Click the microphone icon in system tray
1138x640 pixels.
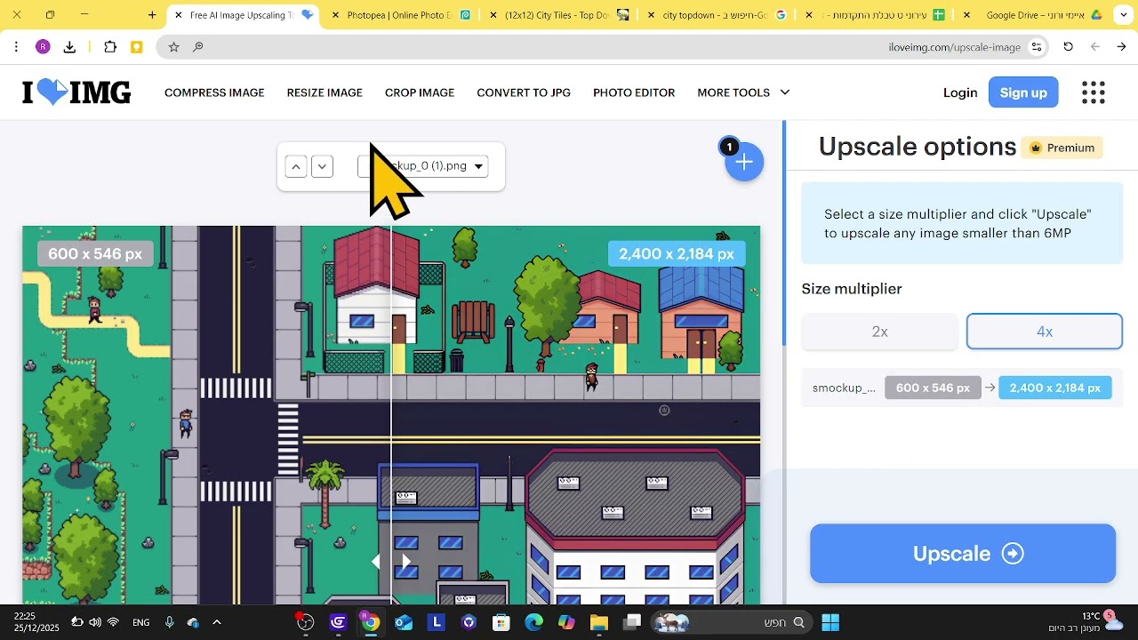(170, 622)
